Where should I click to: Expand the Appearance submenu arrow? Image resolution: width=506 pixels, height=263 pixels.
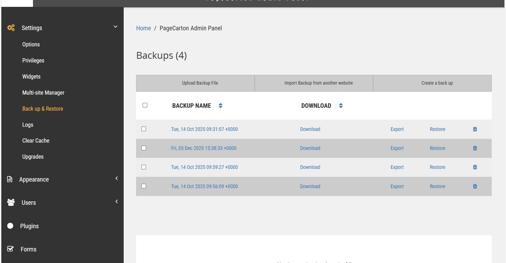[117, 178]
